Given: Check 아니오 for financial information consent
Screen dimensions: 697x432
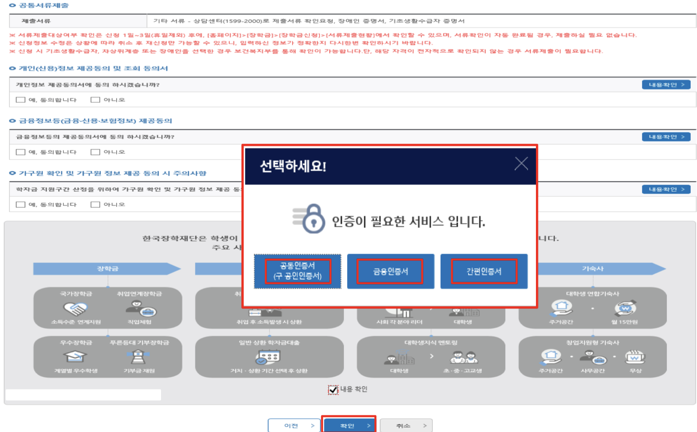Looking at the screenshot, I should click(x=95, y=152).
